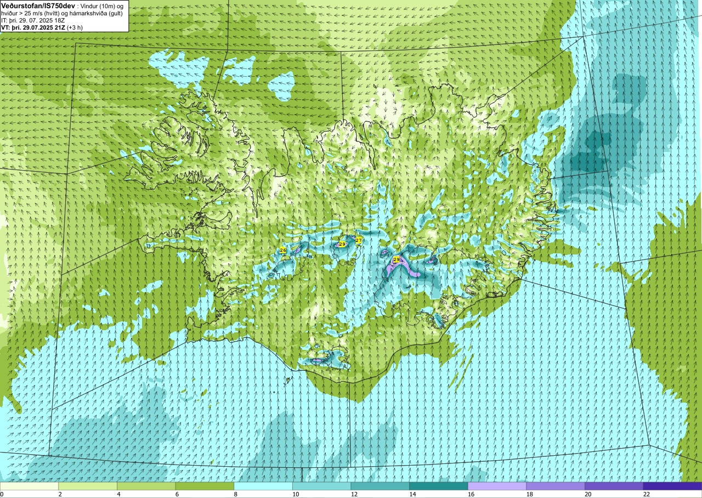
Task: Click the 29 gust label beside the 27 label
Action: pyautogui.click(x=342, y=244)
